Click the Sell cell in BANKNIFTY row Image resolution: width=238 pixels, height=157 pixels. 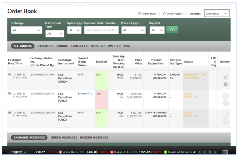click(x=102, y=99)
